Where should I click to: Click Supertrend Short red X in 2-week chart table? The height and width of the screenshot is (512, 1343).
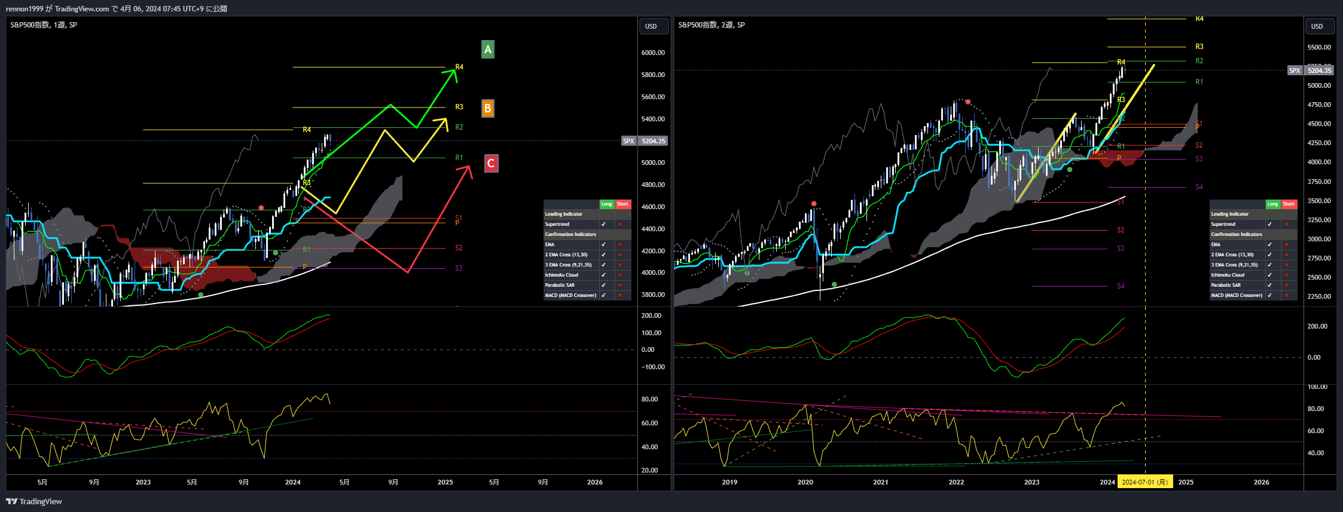(1286, 224)
